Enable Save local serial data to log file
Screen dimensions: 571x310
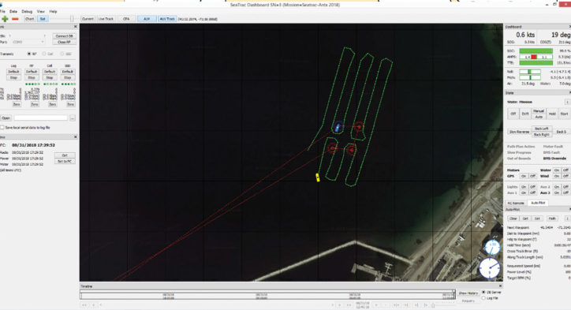(x=2, y=128)
